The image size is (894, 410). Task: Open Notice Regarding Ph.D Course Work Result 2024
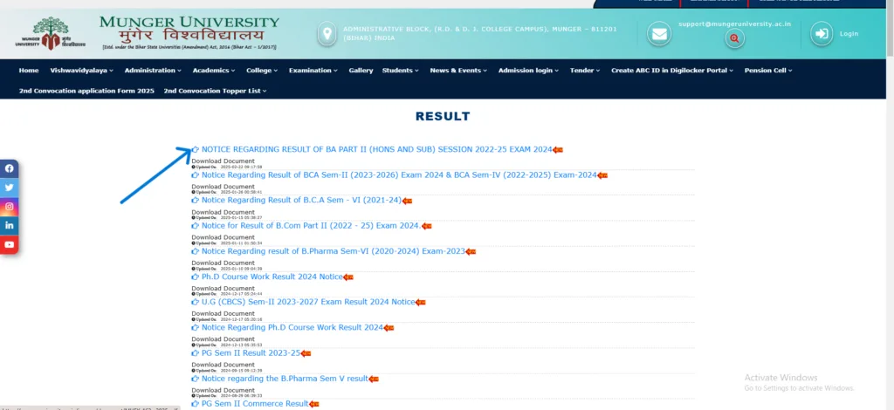292,327
